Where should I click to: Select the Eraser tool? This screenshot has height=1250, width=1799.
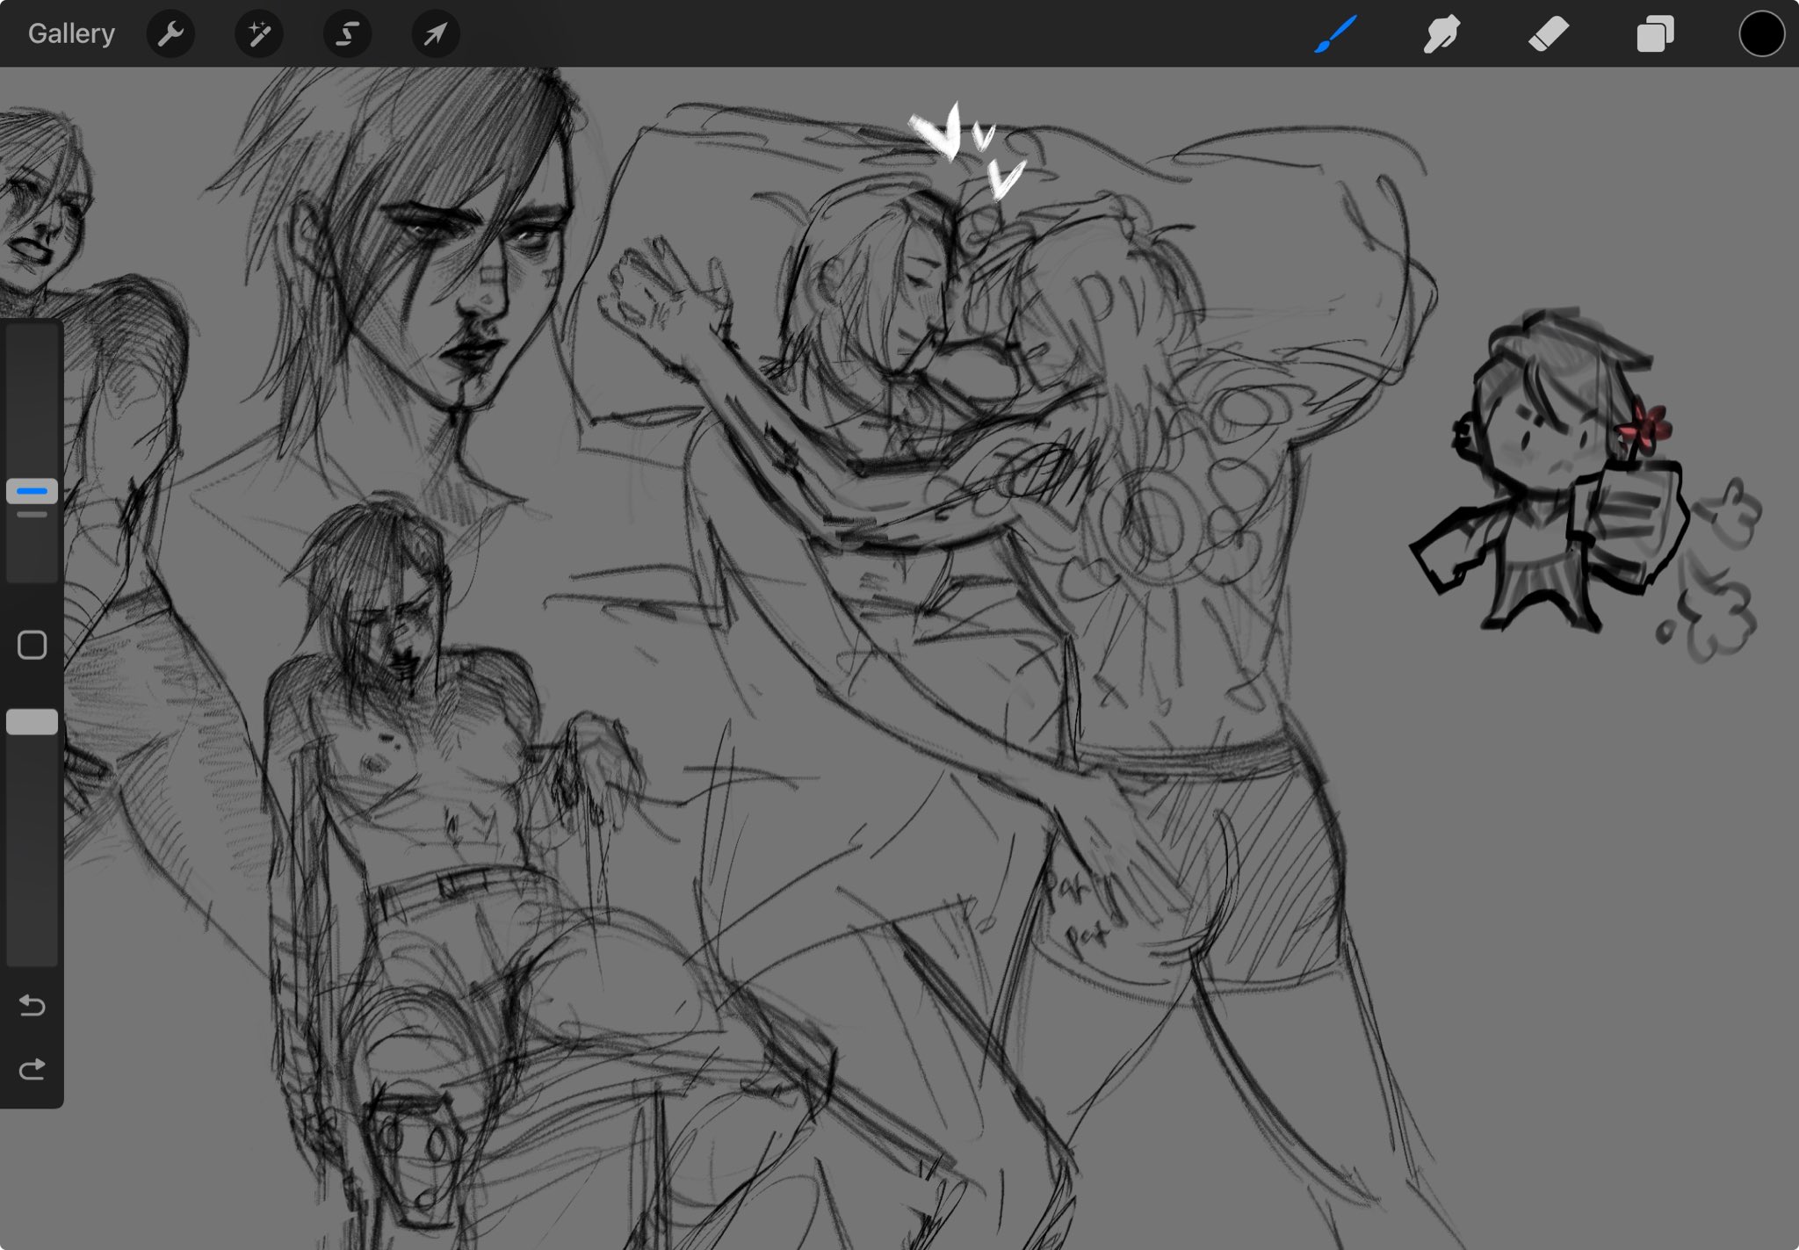[x=1548, y=34]
